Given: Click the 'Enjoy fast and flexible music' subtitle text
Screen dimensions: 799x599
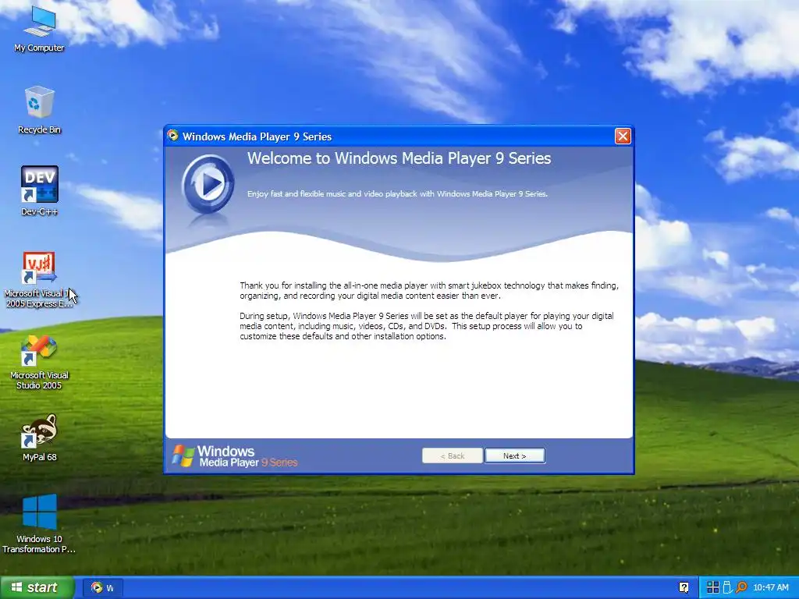Looking at the screenshot, I should coord(397,194).
